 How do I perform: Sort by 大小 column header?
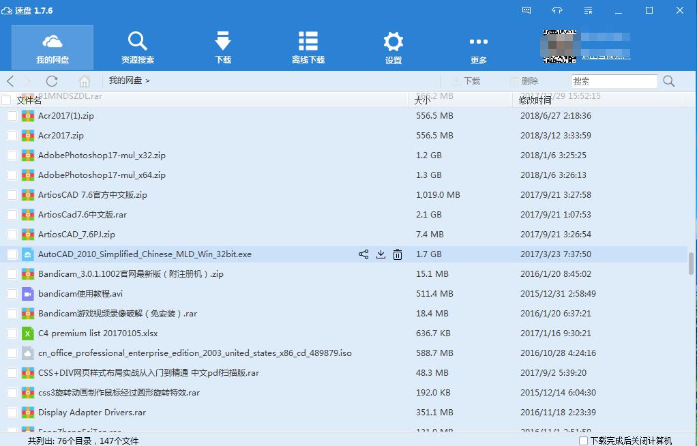pyautogui.click(x=423, y=100)
